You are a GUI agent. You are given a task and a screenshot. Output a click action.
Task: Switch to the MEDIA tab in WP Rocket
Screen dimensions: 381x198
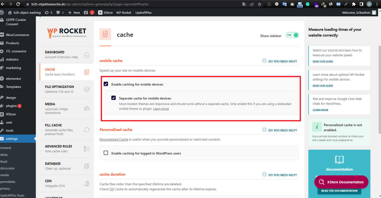tap(67, 109)
